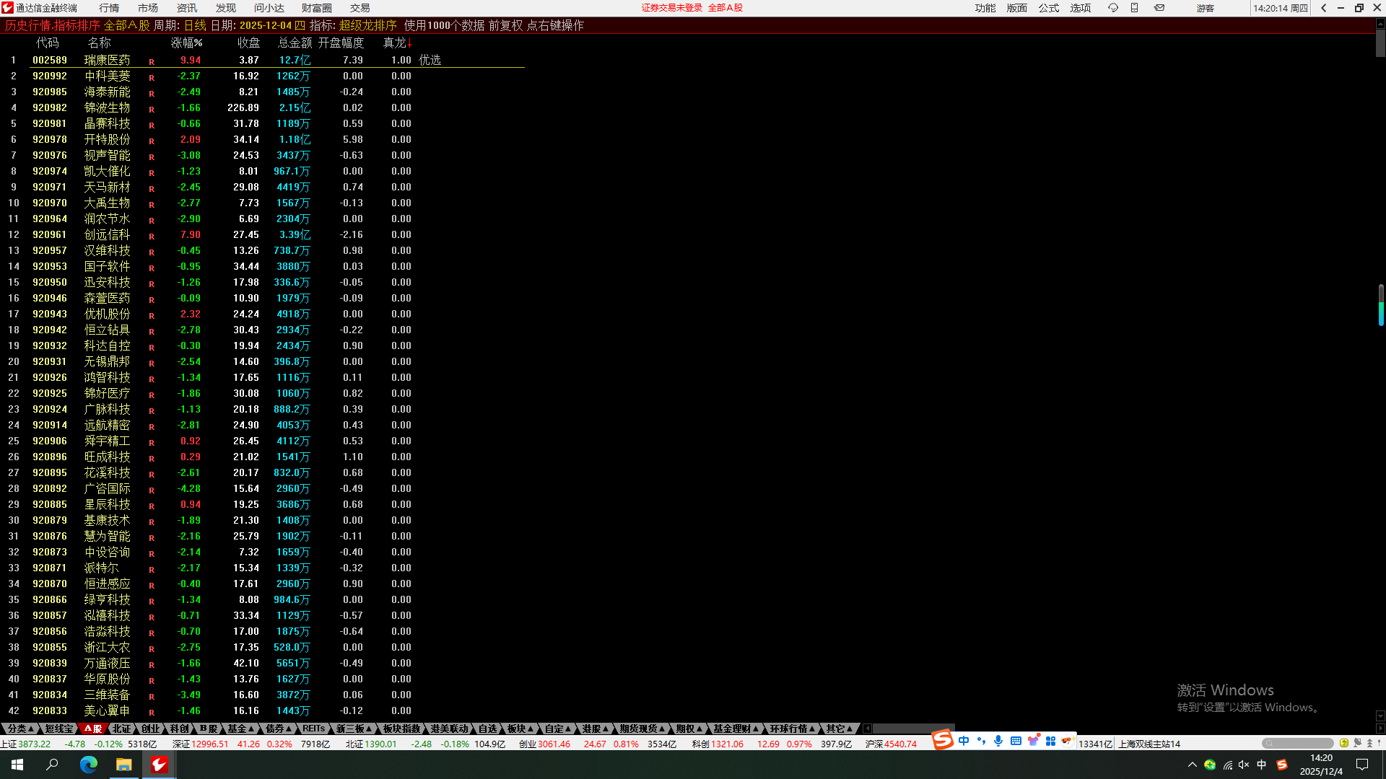1386x779 pixels.
Task: Open the 公式 menu
Action: click(x=1048, y=8)
